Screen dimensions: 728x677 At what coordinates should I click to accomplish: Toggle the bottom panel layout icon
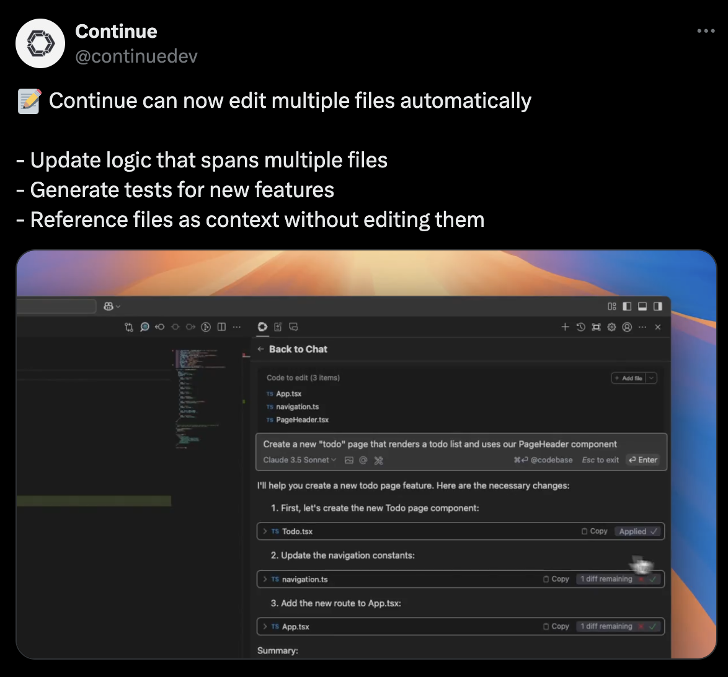coord(642,306)
